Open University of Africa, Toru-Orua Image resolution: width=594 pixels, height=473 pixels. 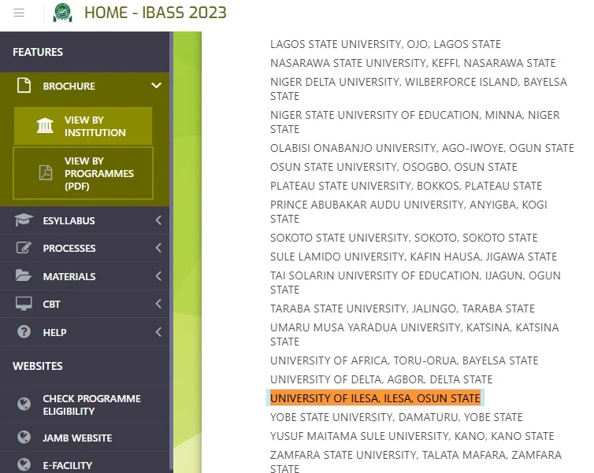click(x=404, y=360)
